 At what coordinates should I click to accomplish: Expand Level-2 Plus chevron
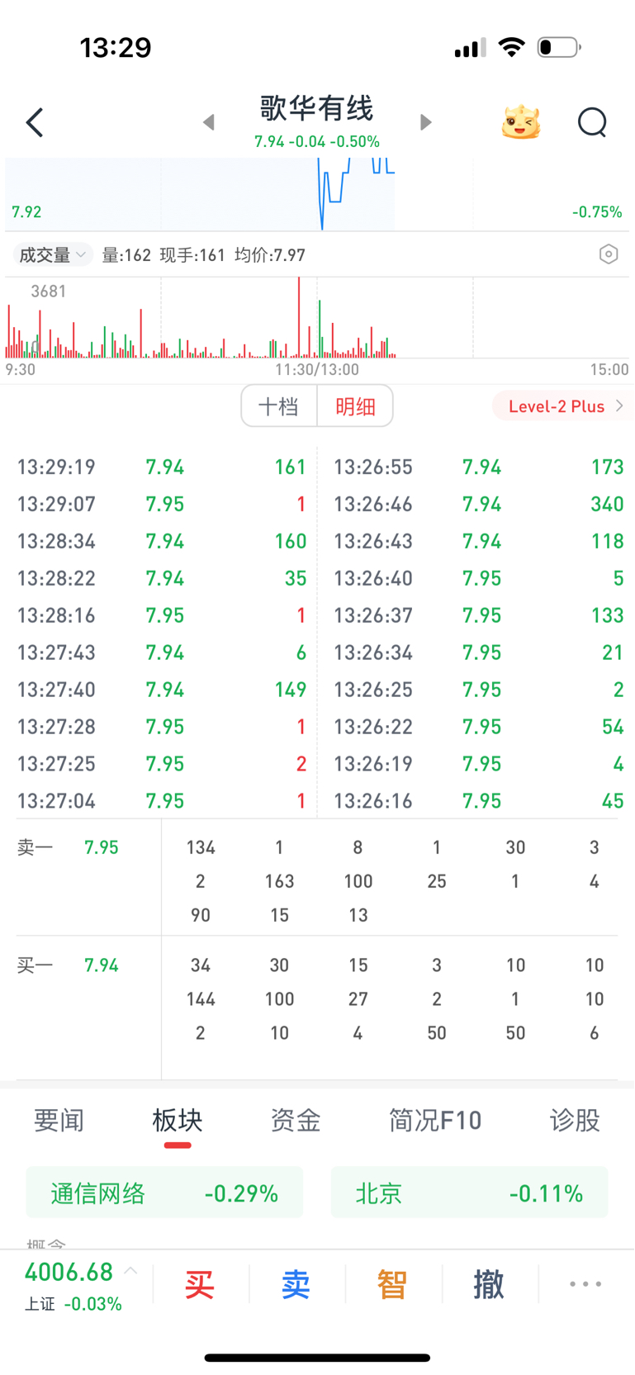620,406
